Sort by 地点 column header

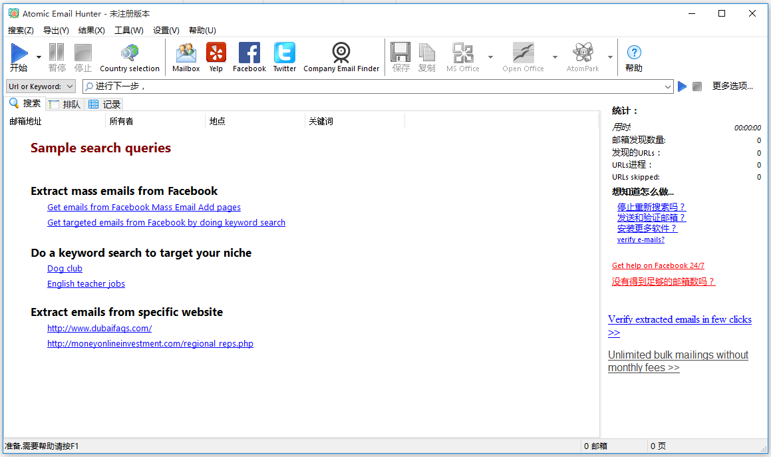pos(255,121)
